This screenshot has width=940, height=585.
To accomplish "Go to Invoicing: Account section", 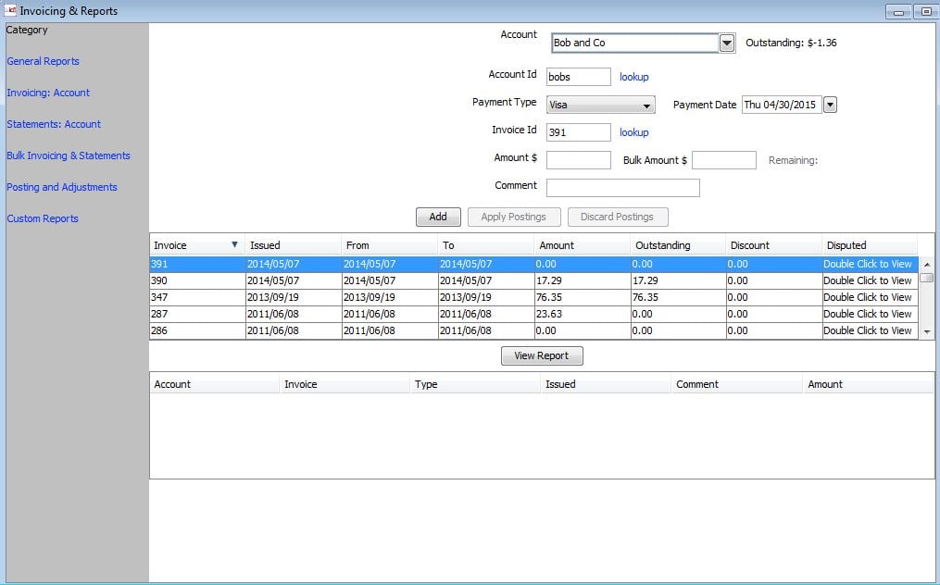I will [48, 93].
